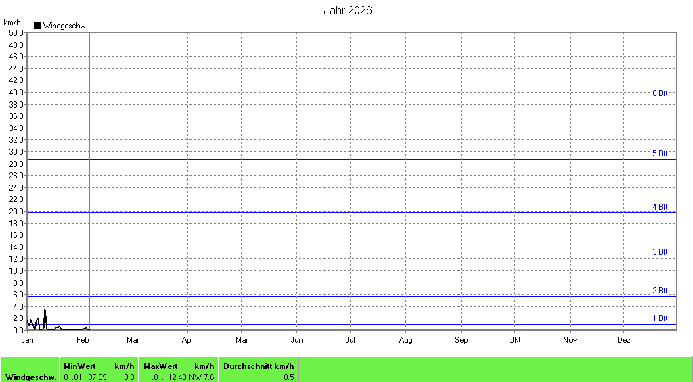Image resolution: width=693 pixels, height=382 pixels.
Task: Click the Windgeschw. legend label
Action: (x=65, y=26)
